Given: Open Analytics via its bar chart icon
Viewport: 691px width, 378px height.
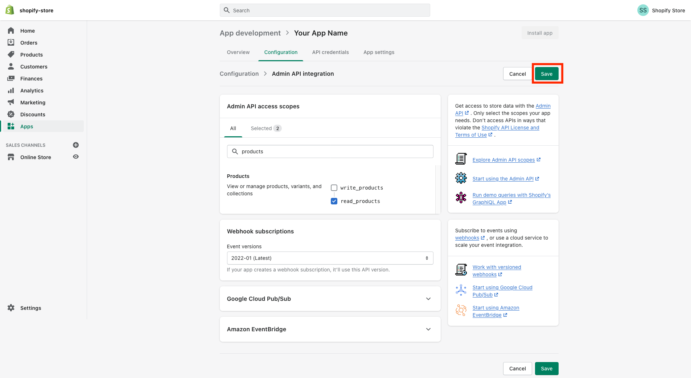Looking at the screenshot, I should tap(11, 91).
